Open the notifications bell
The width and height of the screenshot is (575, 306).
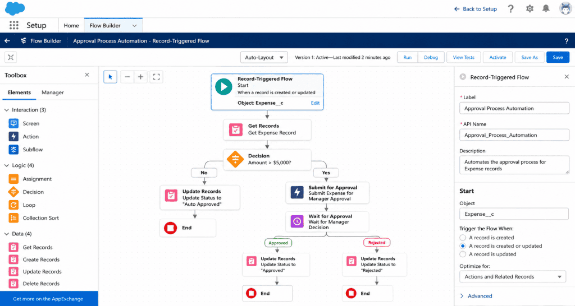tap(546, 8)
